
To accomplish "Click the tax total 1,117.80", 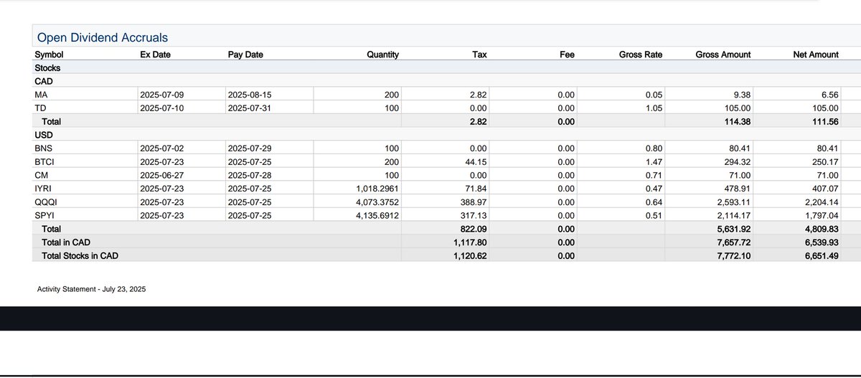I will pos(471,242).
